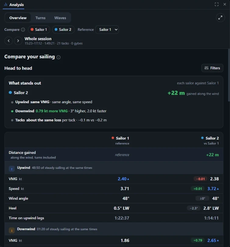Click the Whole session title

(x=38, y=39)
